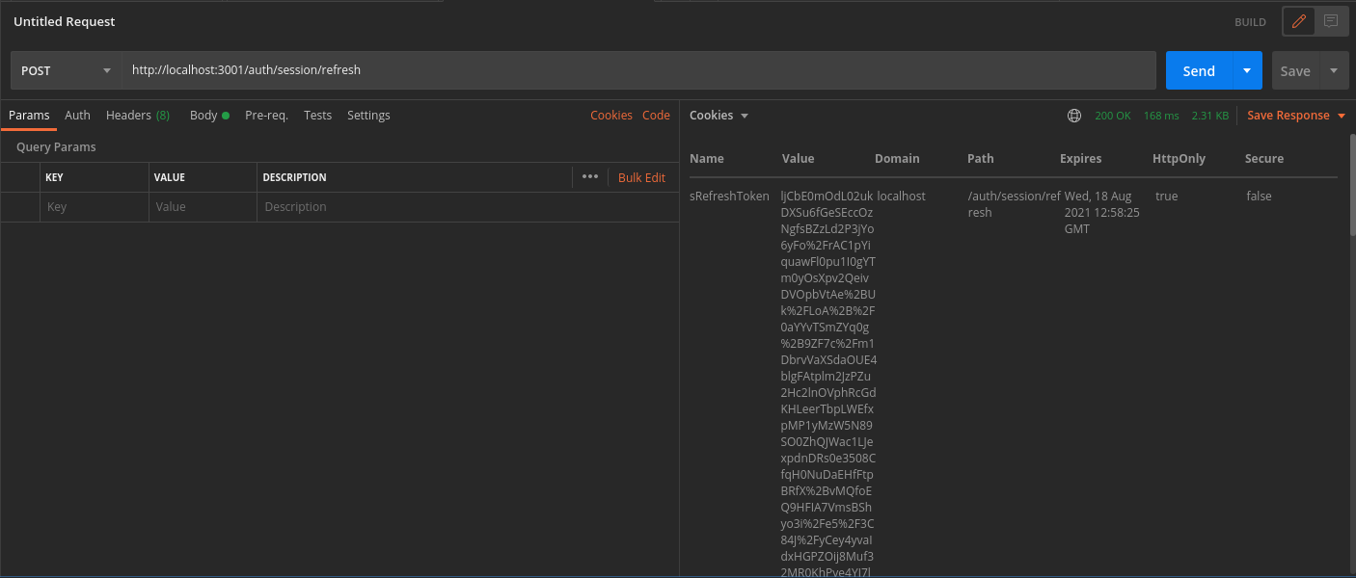1356x578 pixels.
Task: Click the comment bubble icon beside the pencil
Action: (1333, 20)
